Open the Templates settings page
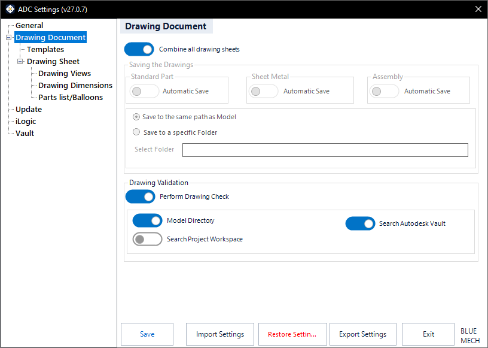Image resolution: width=488 pixels, height=348 pixels. [45, 50]
